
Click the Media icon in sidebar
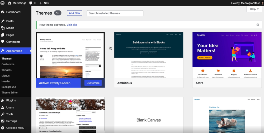(3, 28)
